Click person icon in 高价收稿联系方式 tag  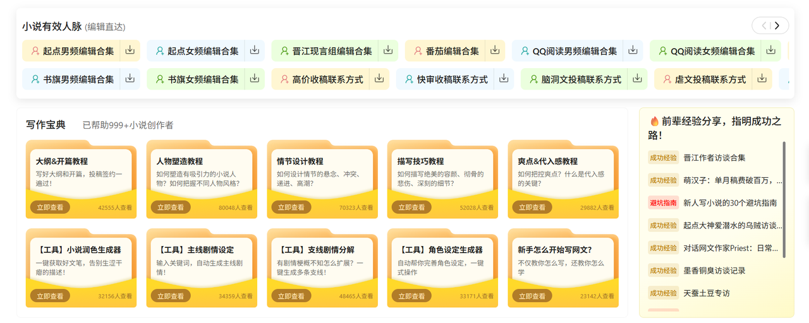coord(284,79)
